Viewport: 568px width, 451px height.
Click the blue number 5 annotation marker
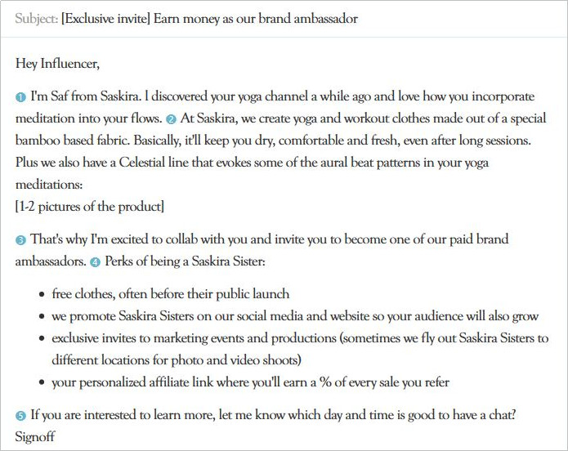[20, 416]
